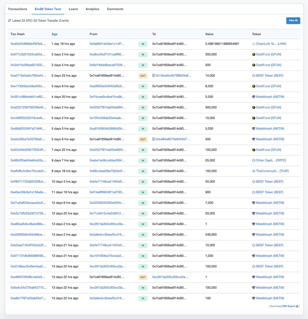
Task: Open recipient 0xc2613a350c90bcd3a in 0xe980576b row
Action: tap(170, 277)
